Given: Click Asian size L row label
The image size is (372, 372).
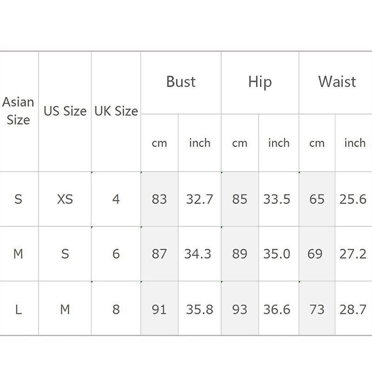Looking at the screenshot, I should [x=19, y=309].
